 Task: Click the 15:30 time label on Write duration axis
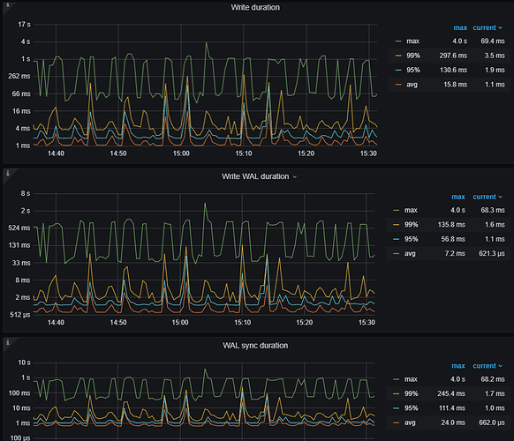coord(368,153)
